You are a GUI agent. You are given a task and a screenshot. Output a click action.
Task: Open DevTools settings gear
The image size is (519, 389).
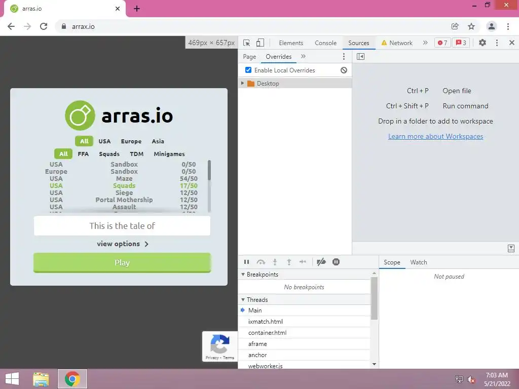coord(483,43)
